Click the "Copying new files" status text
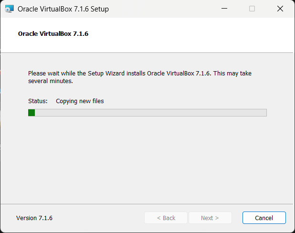 [80, 101]
